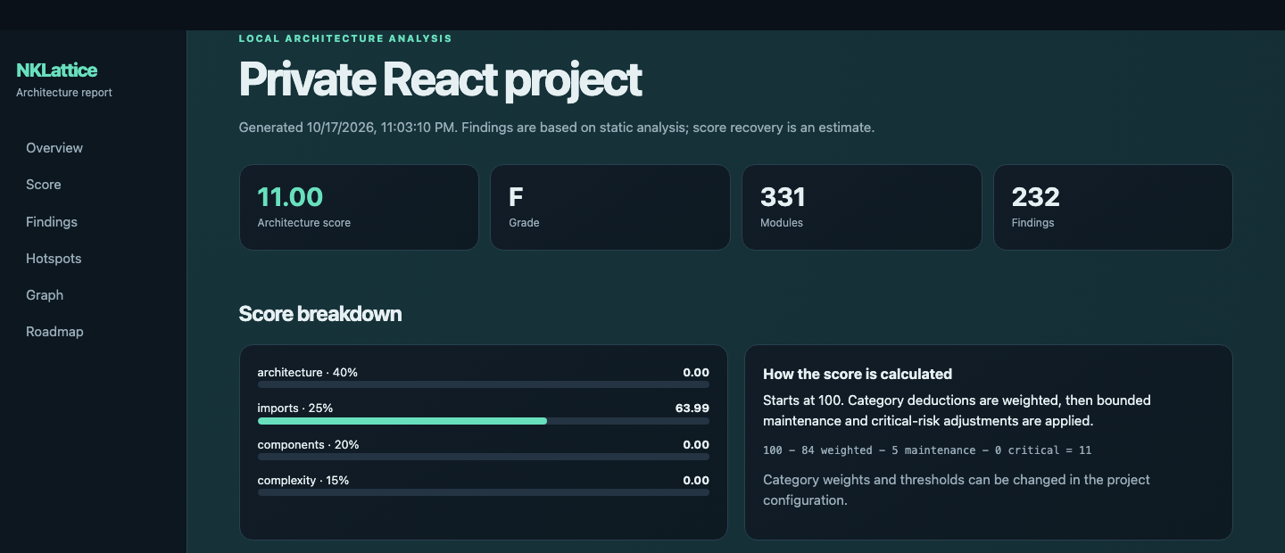
Task: Click the 331 modules count
Action: pyautogui.click(x=783, y=196)
